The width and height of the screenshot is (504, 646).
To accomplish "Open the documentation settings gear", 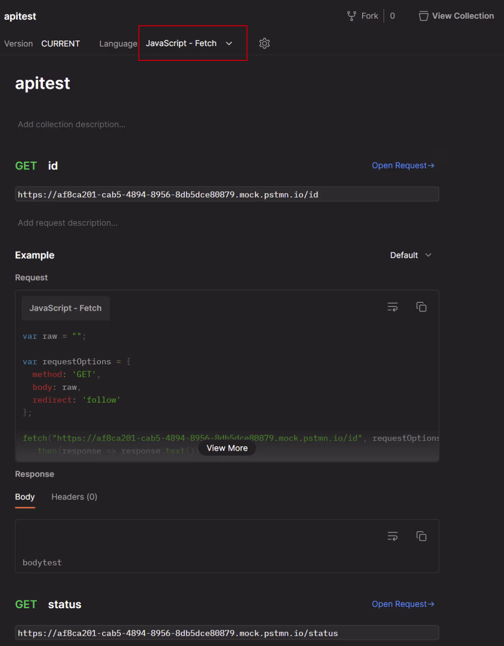I will click(265, 43).
